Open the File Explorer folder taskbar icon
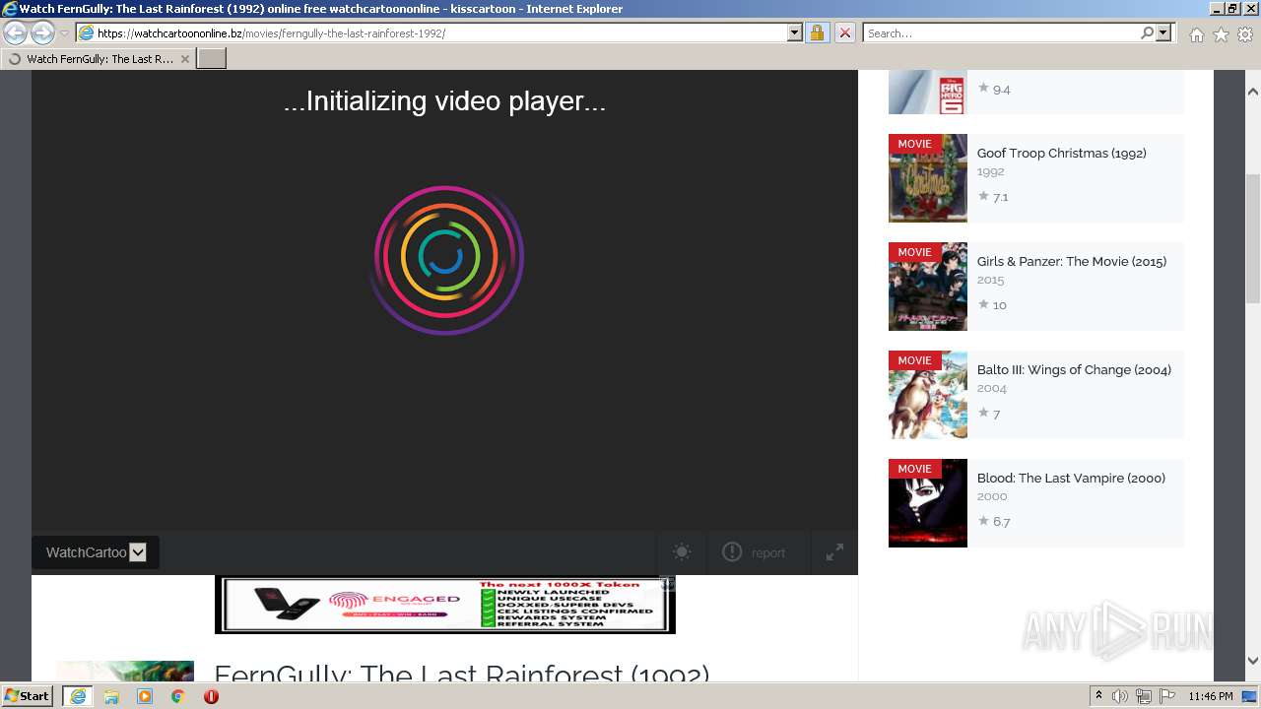The height and width of the screenshot is (709, 1261). point(111,696)
